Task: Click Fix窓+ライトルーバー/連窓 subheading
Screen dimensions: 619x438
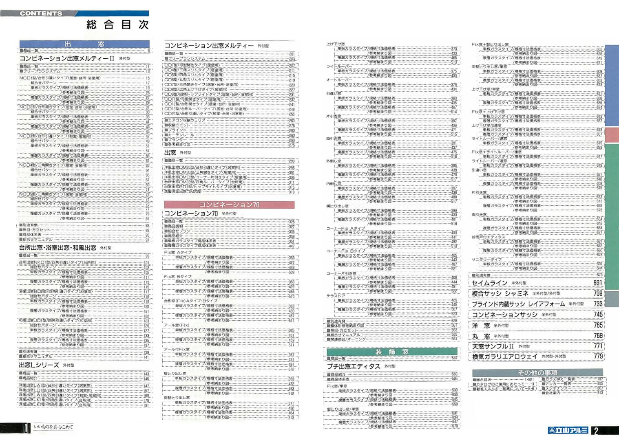Action: pos(496,152)
